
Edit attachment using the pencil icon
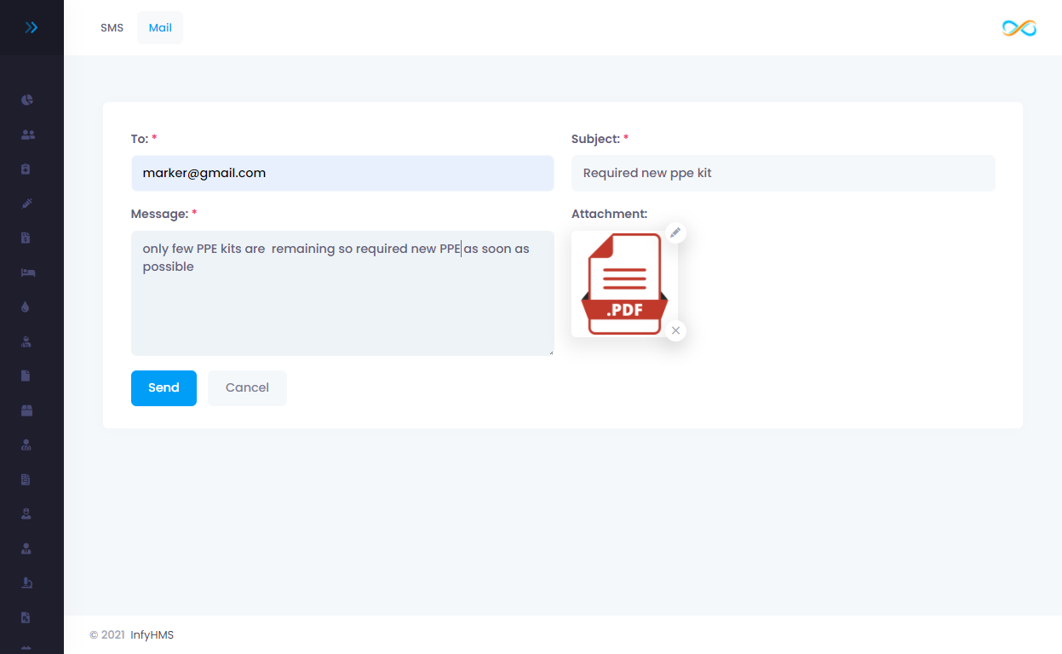tap(675, 232)
